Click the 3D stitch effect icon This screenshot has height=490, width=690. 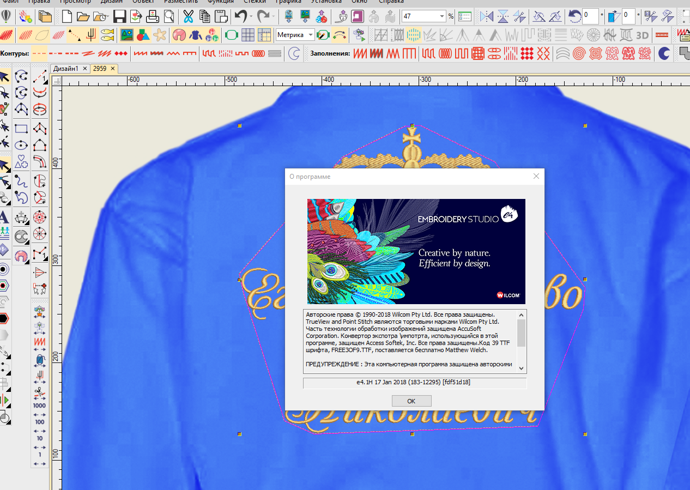coord(643,35)
